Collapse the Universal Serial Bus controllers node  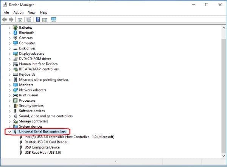click(x=9, y=132)
